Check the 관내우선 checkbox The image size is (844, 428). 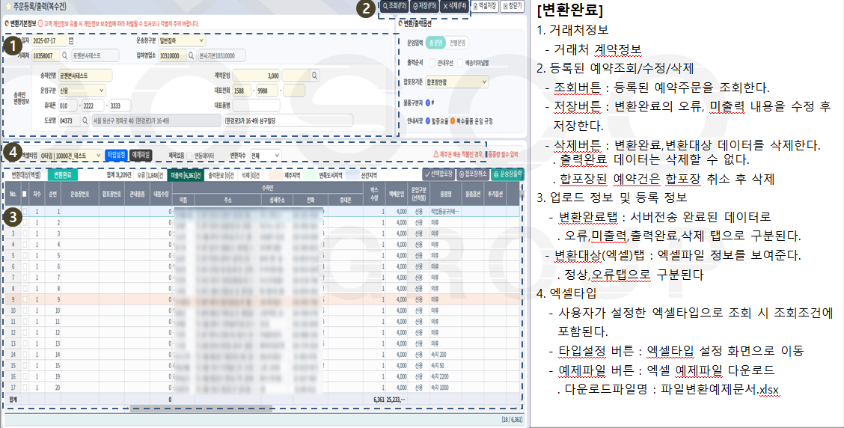[x=432, y=63]
